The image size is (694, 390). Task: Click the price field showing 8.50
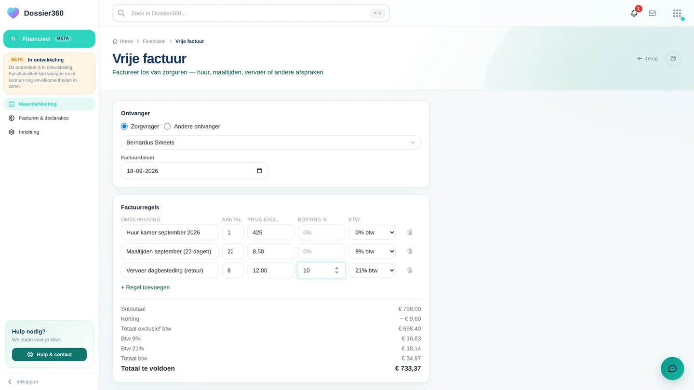point(271,251)
